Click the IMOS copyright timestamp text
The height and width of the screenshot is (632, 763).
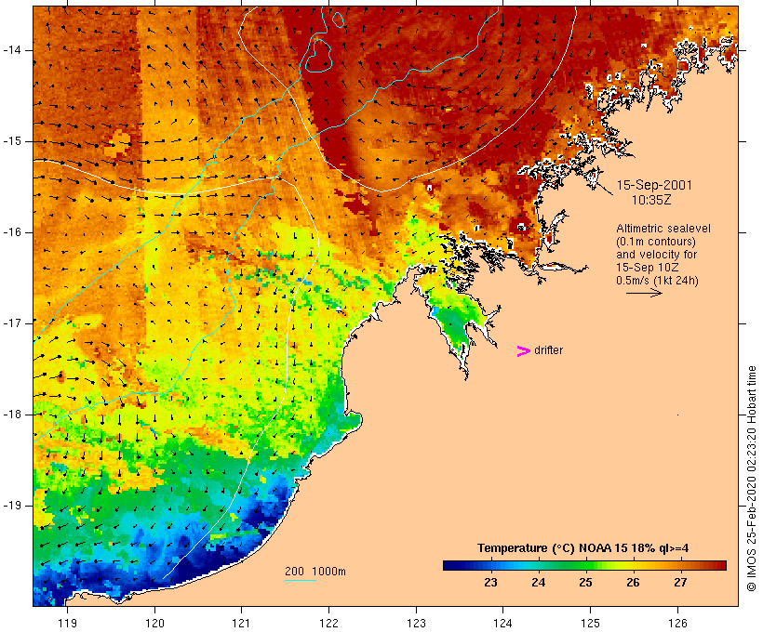751,479
